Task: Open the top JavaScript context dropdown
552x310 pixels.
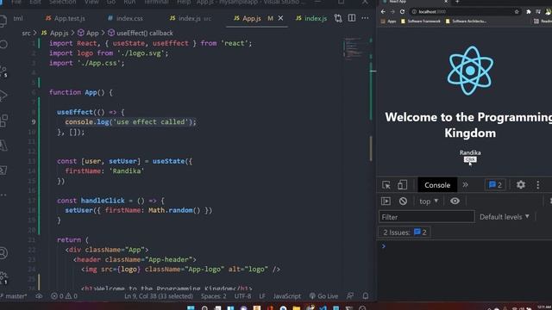Action: (429, 201)
